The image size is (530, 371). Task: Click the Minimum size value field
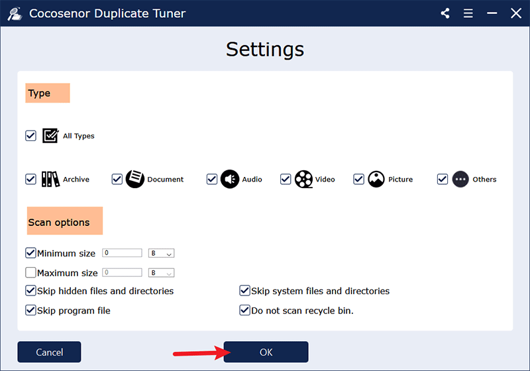click(x=122, y=252)
